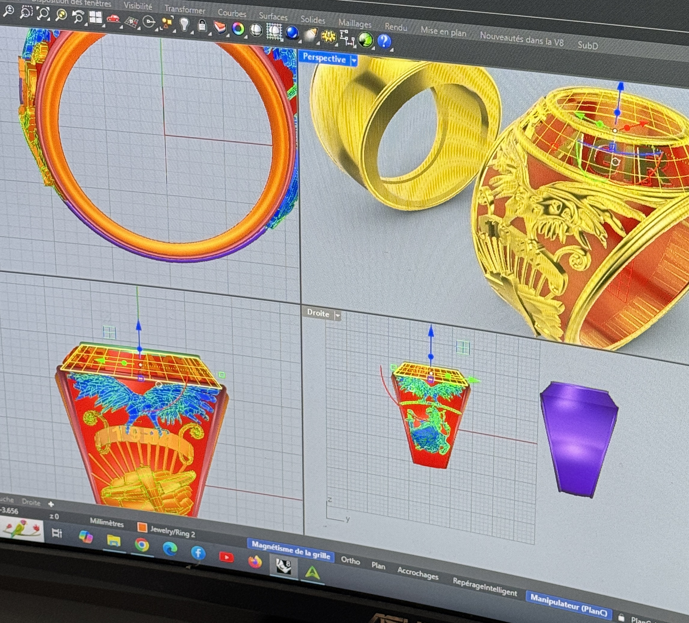Click the Rhino 8 taskbar icon

click(x=284, y=566)
